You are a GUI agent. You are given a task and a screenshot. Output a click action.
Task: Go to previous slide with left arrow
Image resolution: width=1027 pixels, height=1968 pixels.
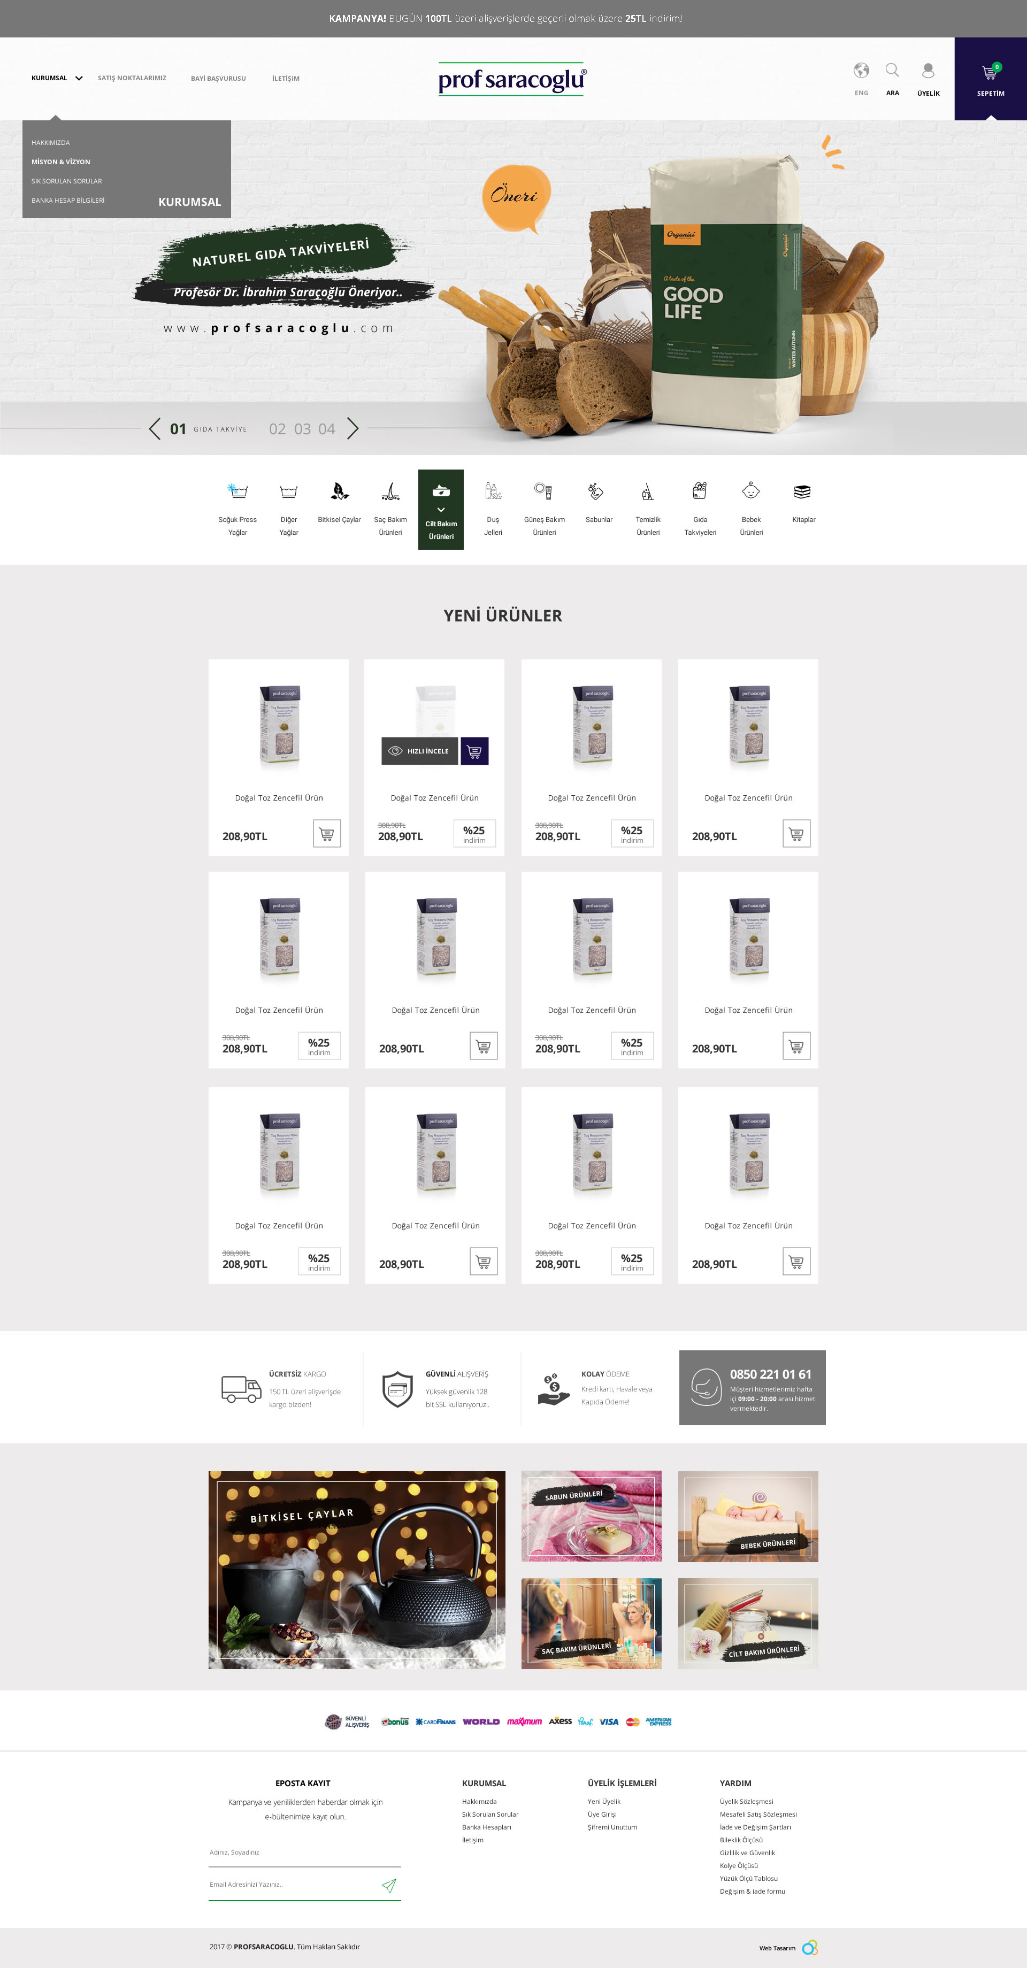pos(155,428)
